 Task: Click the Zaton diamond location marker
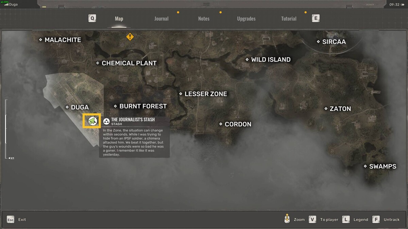[326, 109]
